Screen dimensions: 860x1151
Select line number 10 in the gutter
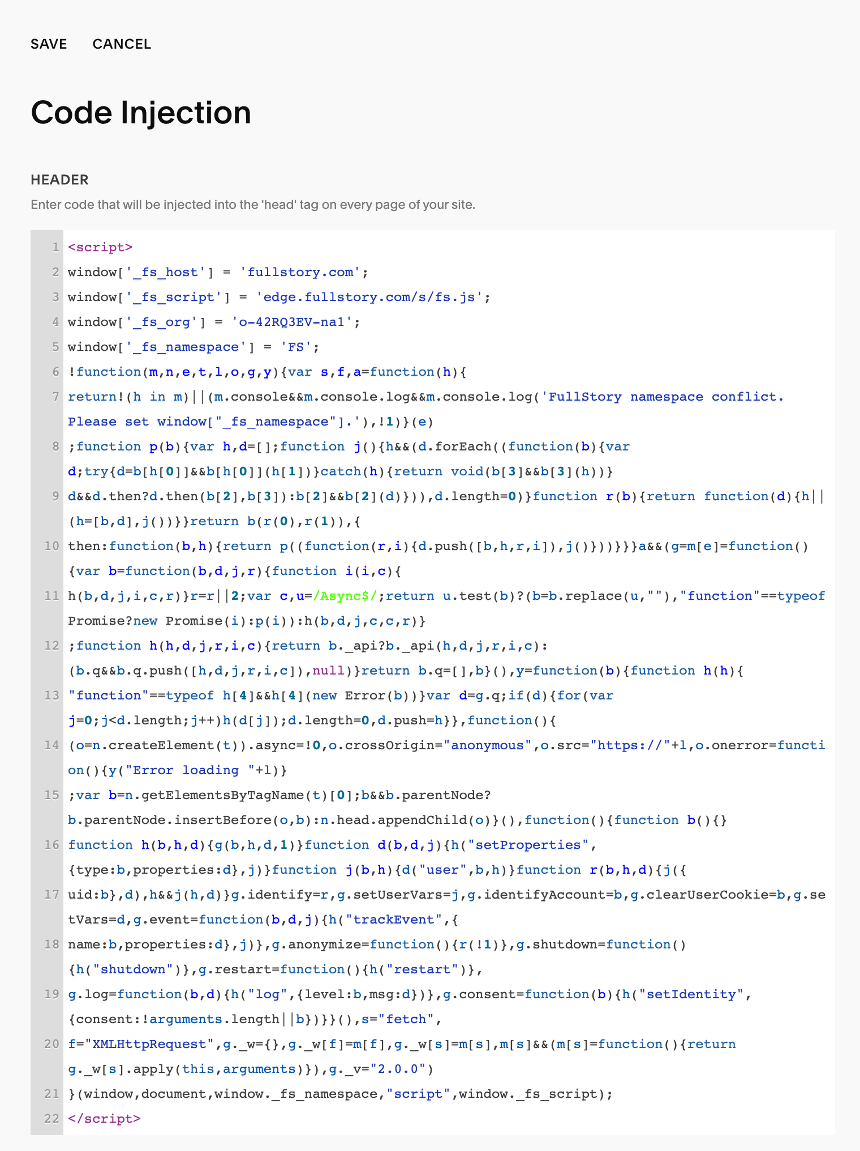52,546
